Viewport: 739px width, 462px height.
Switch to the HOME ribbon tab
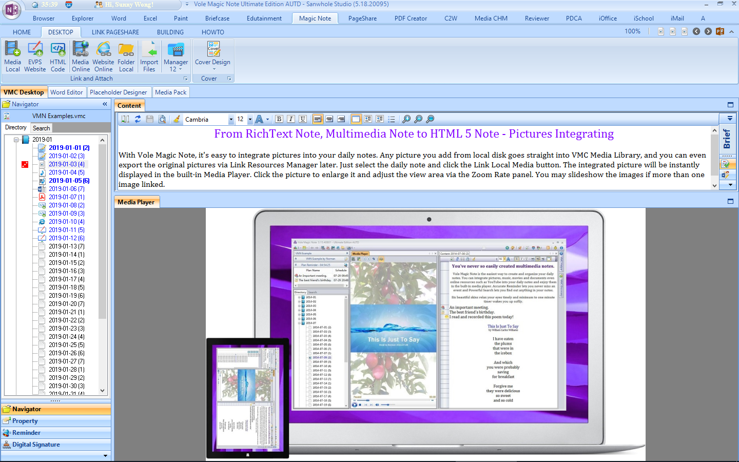click(x=22, y=32)
